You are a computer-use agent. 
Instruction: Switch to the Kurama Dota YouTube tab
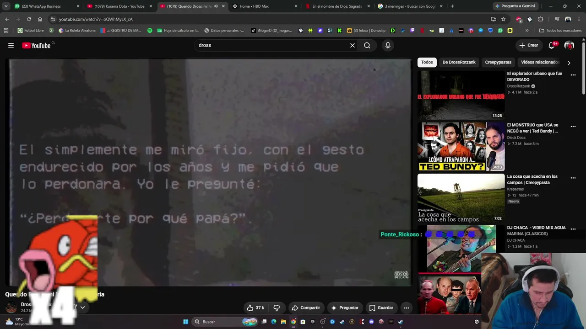119,6
